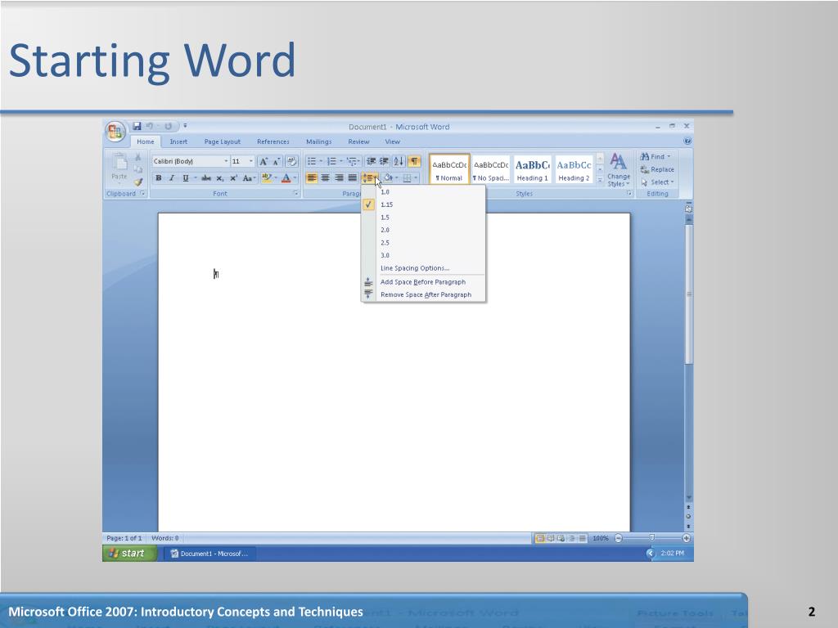
Task: Switch to the Insert ribbon tab
Action: point(178,141)
